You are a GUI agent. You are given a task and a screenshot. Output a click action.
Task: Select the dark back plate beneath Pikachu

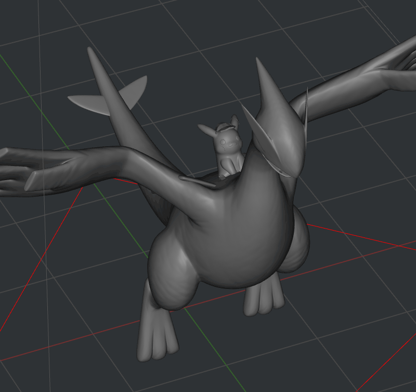[208, 182]
